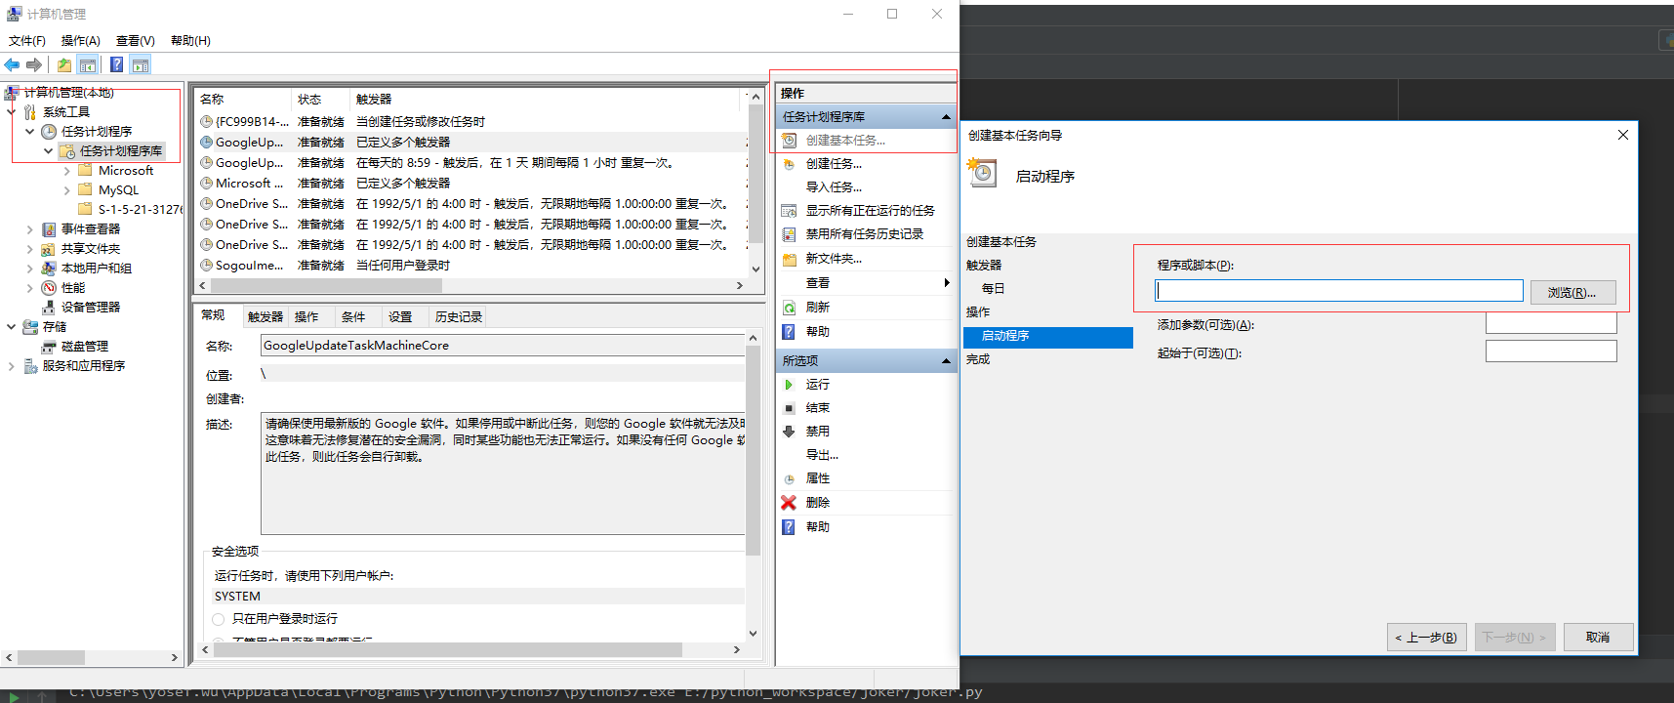
Task: Click the green Run (运行) icon
Action: (789, 385)
